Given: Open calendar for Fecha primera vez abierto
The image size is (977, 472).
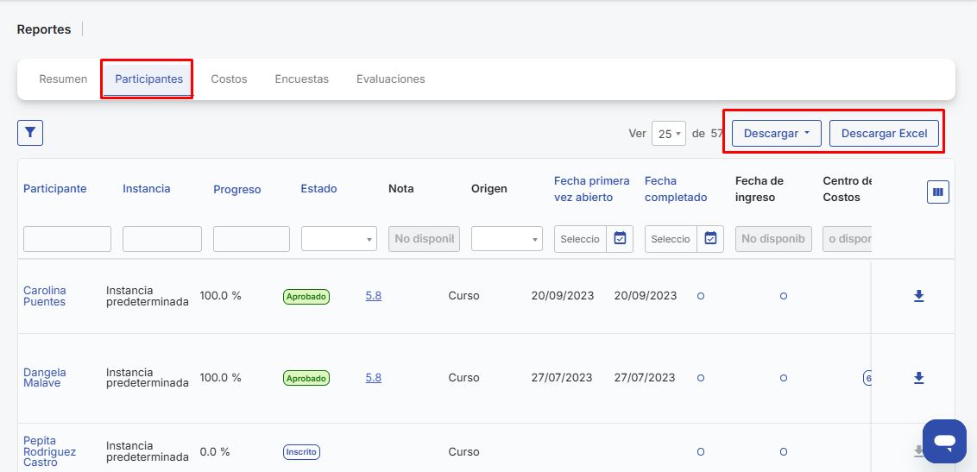Looking at the screenshot, I should [x=620, y=239].
